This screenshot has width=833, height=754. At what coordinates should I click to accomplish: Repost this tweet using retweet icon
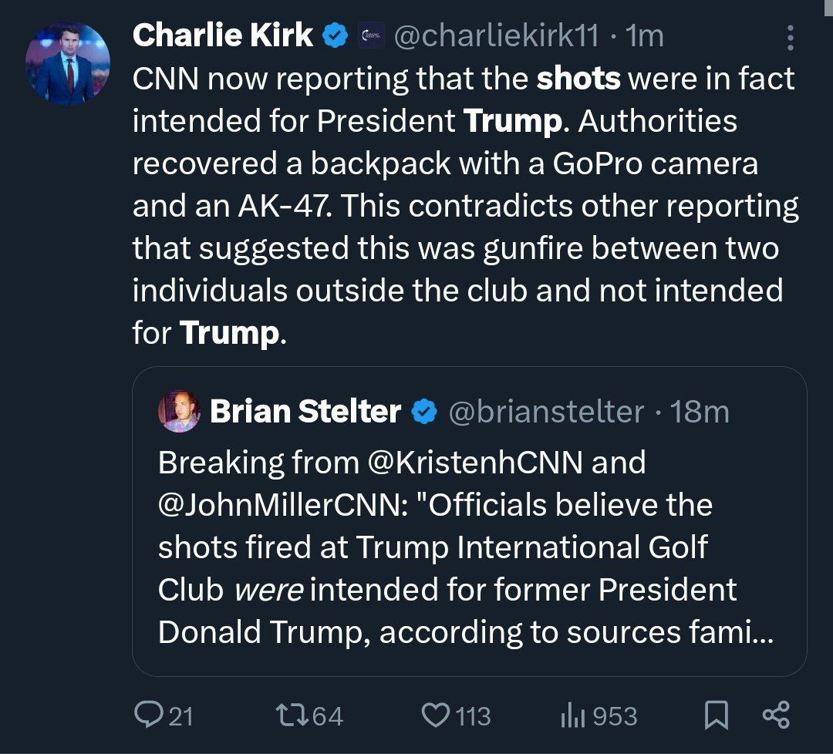click(x=291, y=715)
